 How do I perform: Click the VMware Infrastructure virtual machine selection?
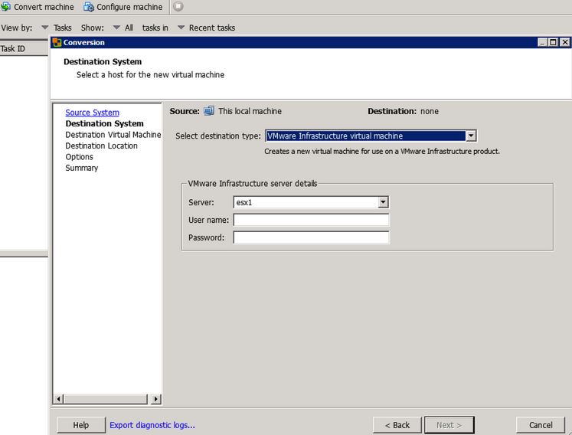(366, 136)
